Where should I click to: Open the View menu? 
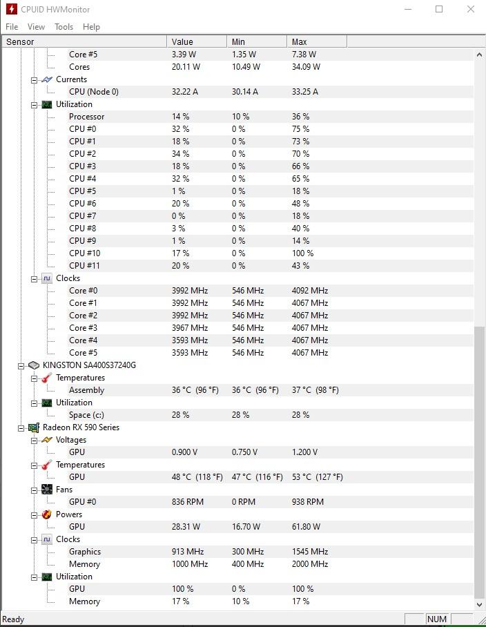(x=36, y=27)
